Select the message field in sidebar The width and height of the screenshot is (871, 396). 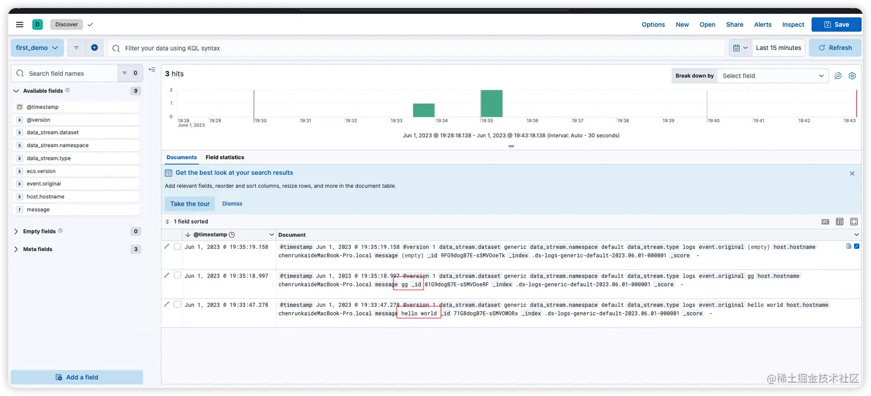[x=76, y=210]
